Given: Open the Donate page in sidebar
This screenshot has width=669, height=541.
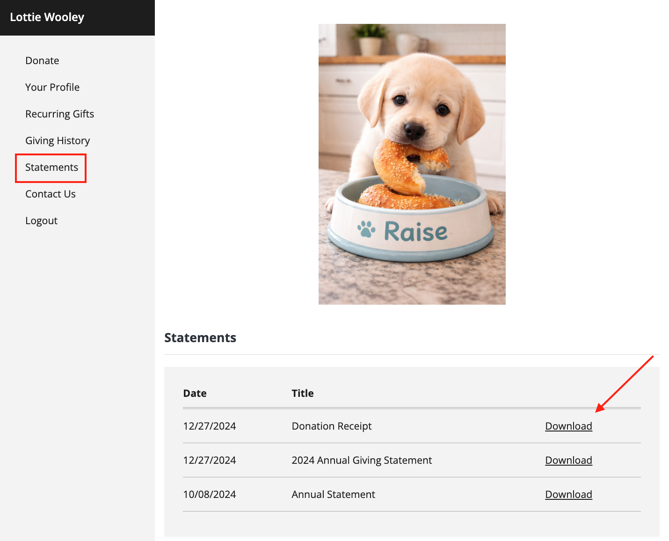Looking at the screenshot, I should (x=42, y=61).
